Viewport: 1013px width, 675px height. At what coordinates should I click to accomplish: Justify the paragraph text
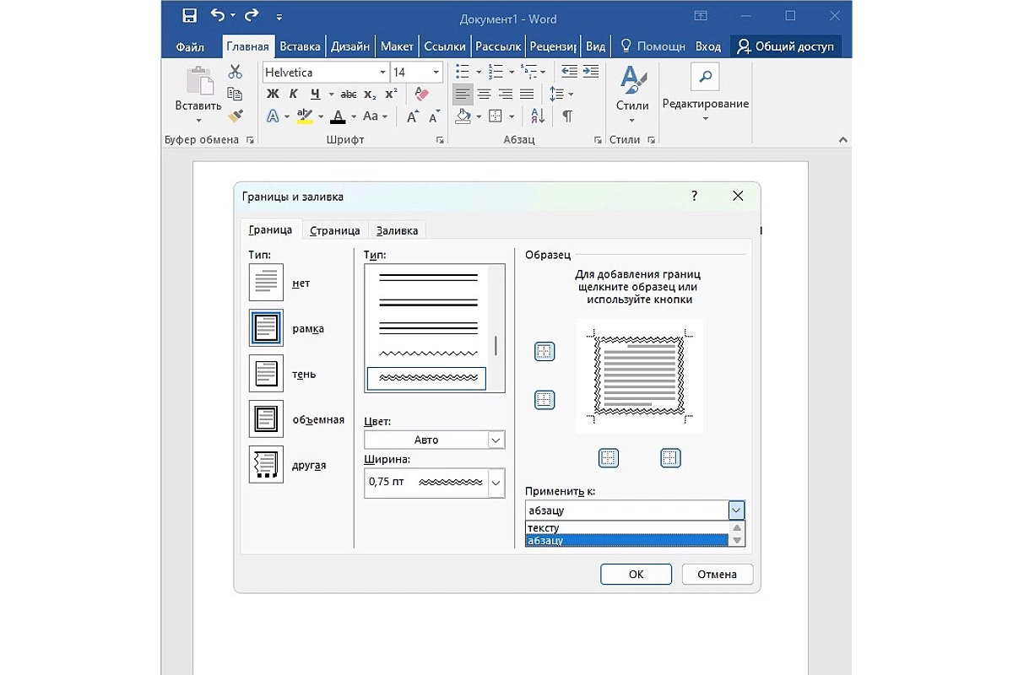pos(527,94)
